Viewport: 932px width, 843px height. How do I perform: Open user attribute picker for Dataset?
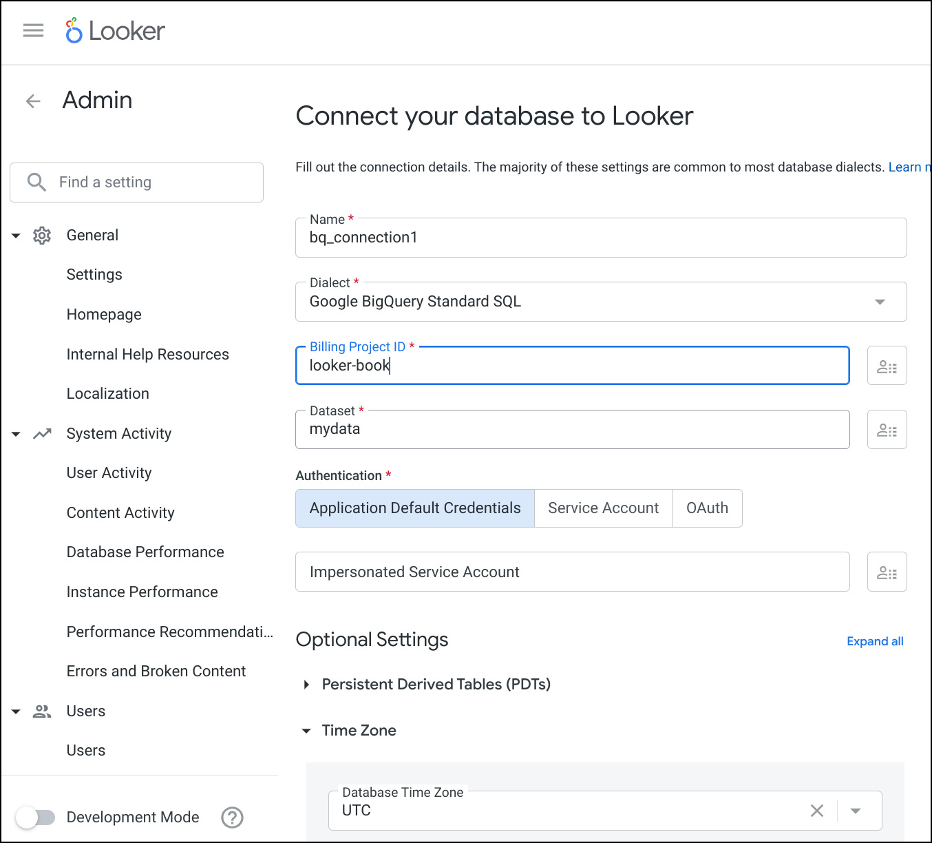[887, 430]
